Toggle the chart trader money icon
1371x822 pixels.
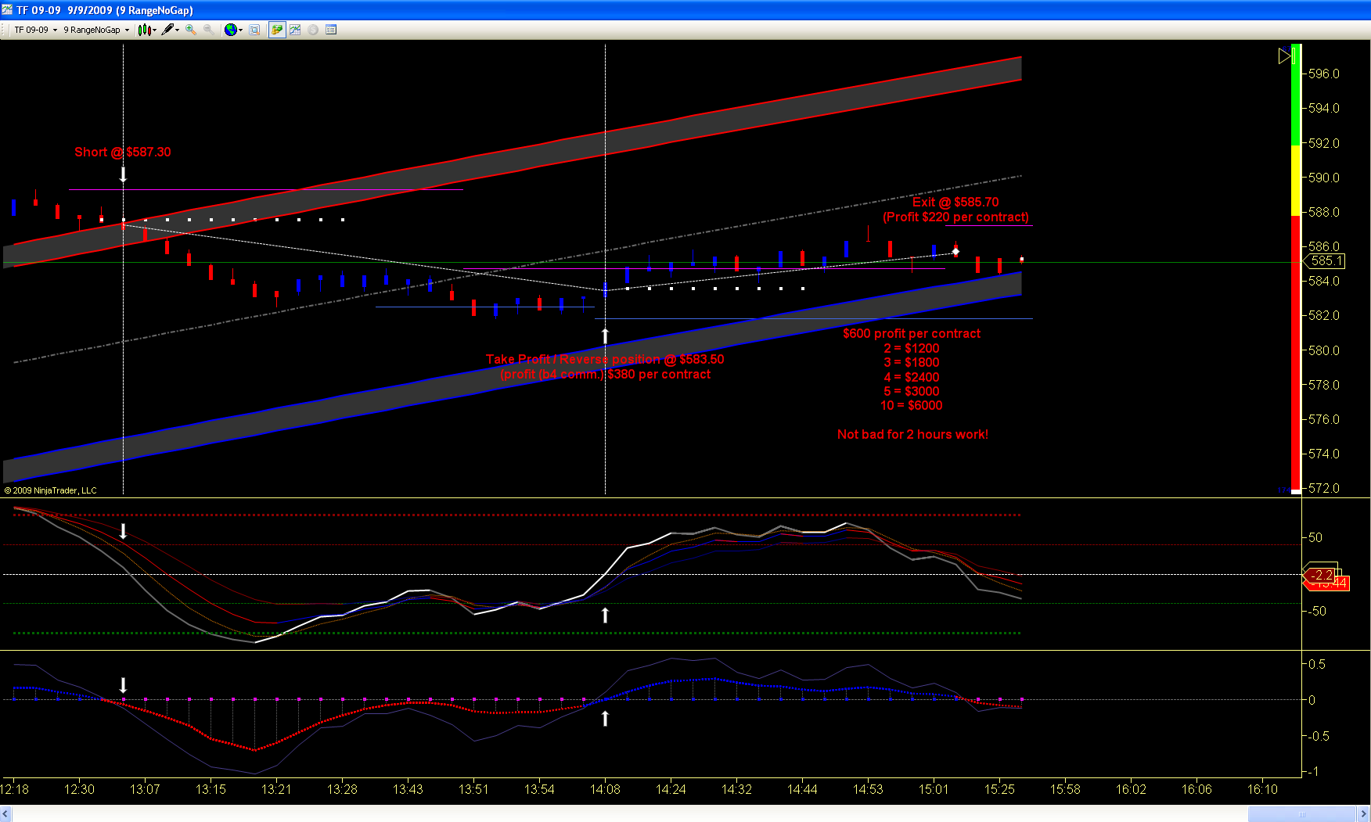(x=277, y=30)
